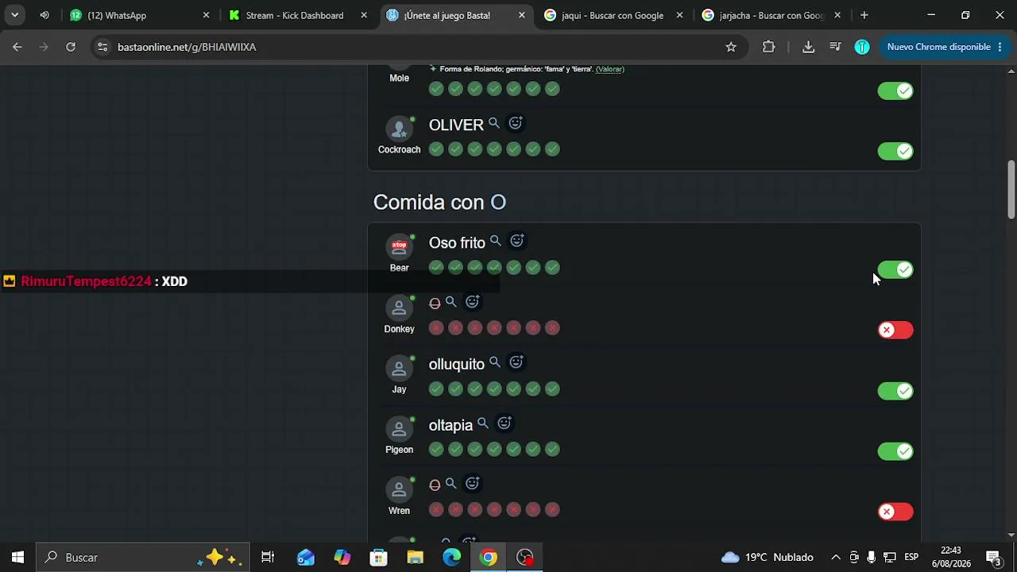Click Wren player avatar
Screen dimensions: 1017x572
tap(399, 489)
